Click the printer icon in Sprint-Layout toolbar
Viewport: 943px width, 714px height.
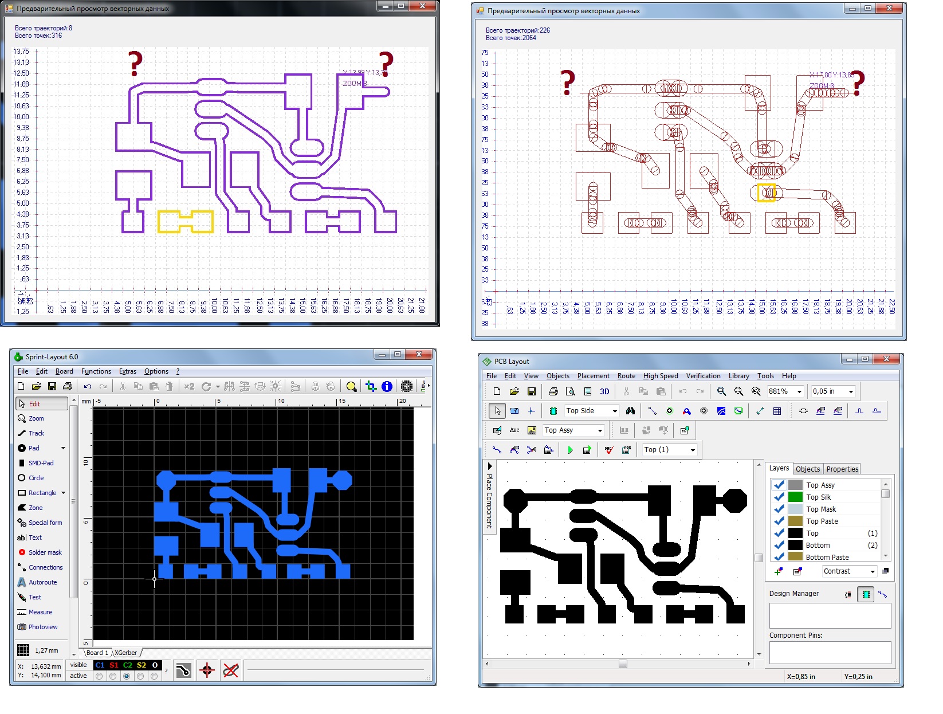click(x=68, y=386)
